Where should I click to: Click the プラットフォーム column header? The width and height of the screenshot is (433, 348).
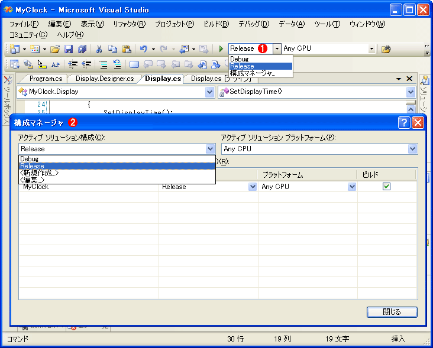point(308,175)
